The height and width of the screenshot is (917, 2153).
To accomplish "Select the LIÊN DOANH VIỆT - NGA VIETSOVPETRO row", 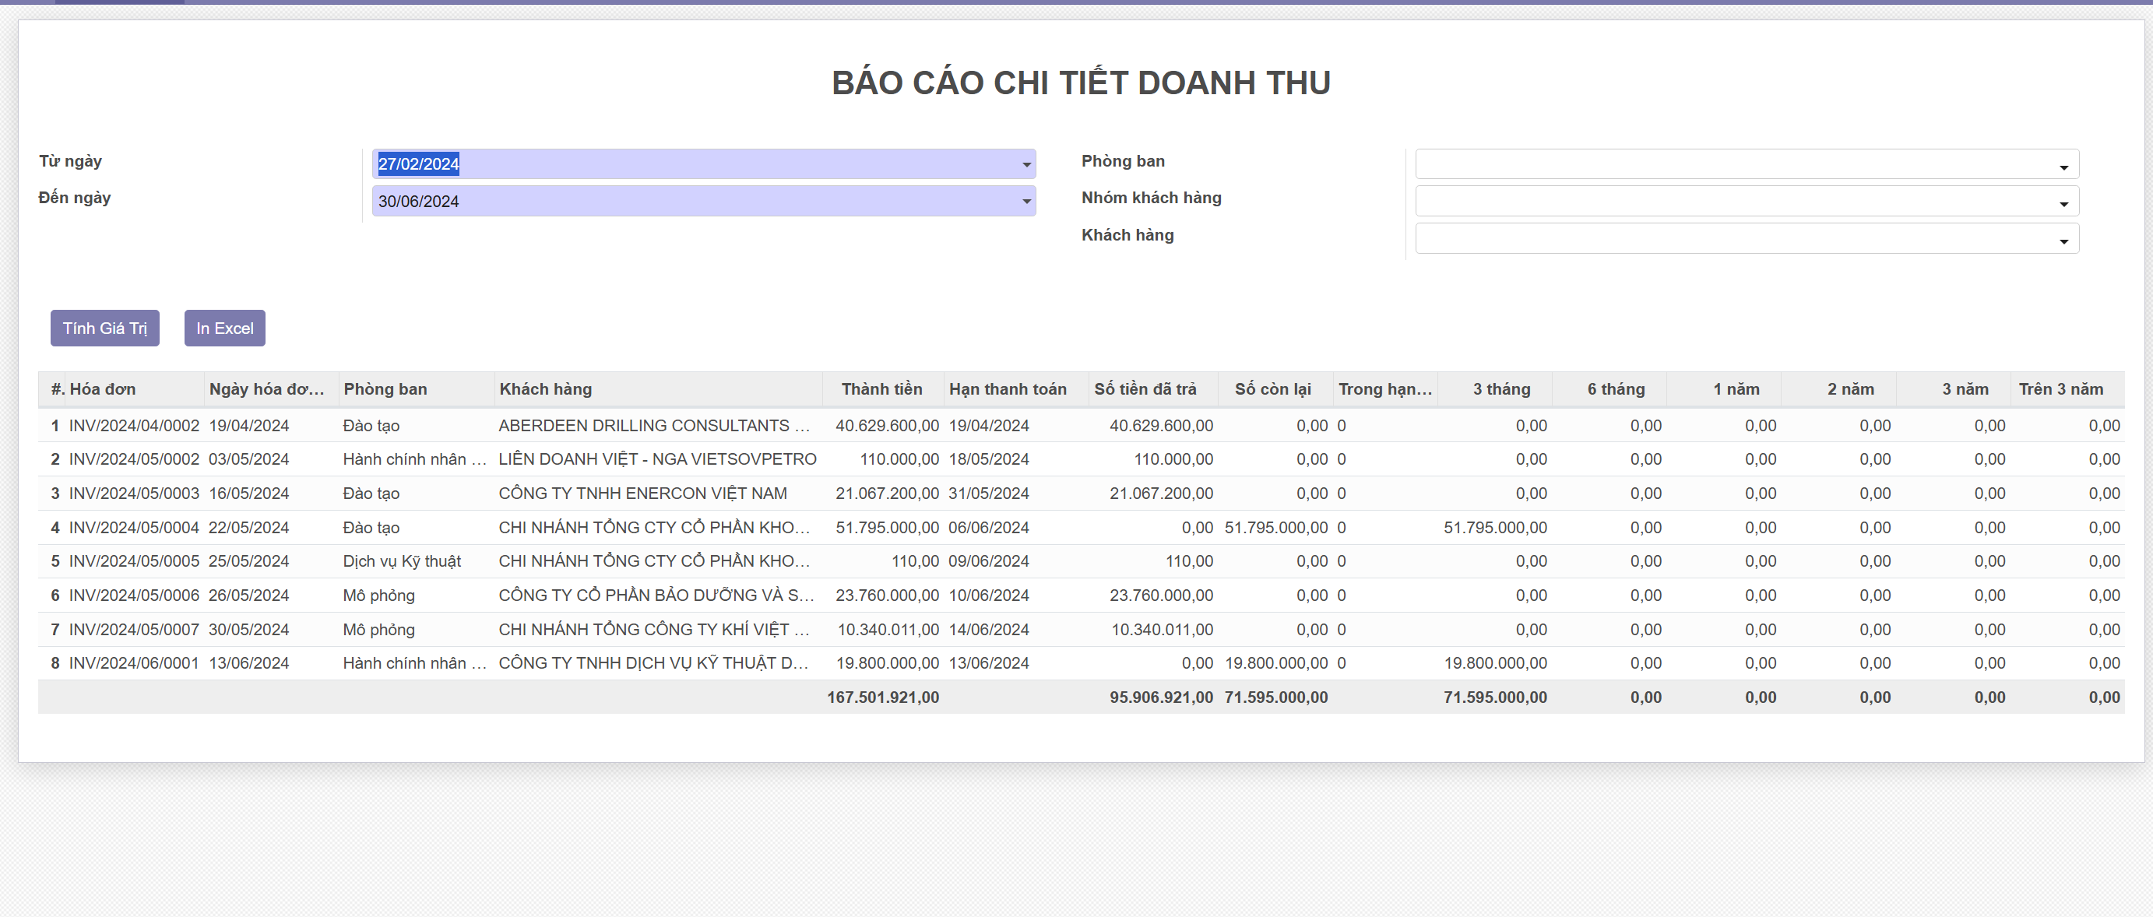I will (x=657, y=459).
